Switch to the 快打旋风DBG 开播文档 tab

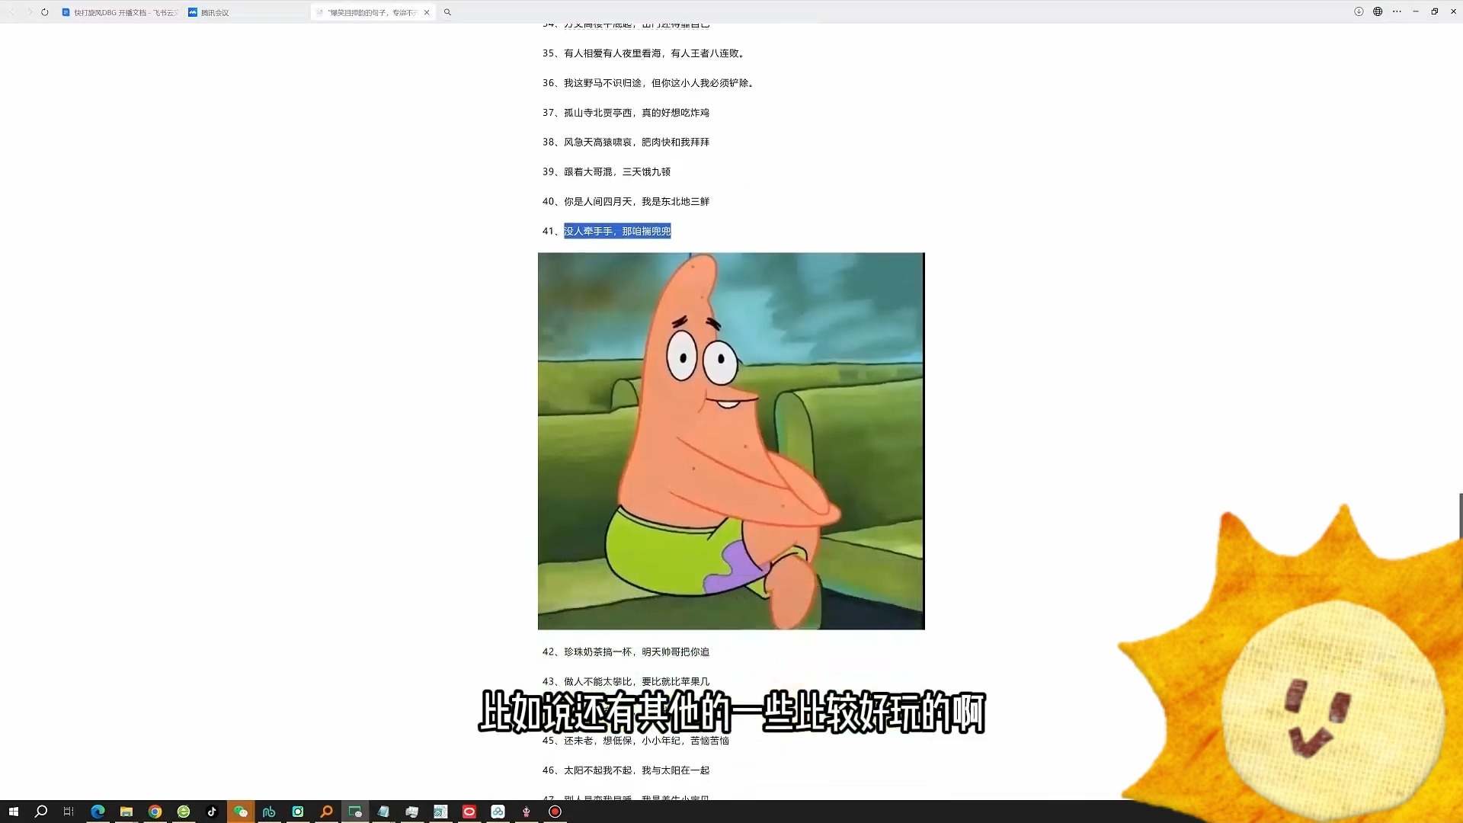point(120,12)
